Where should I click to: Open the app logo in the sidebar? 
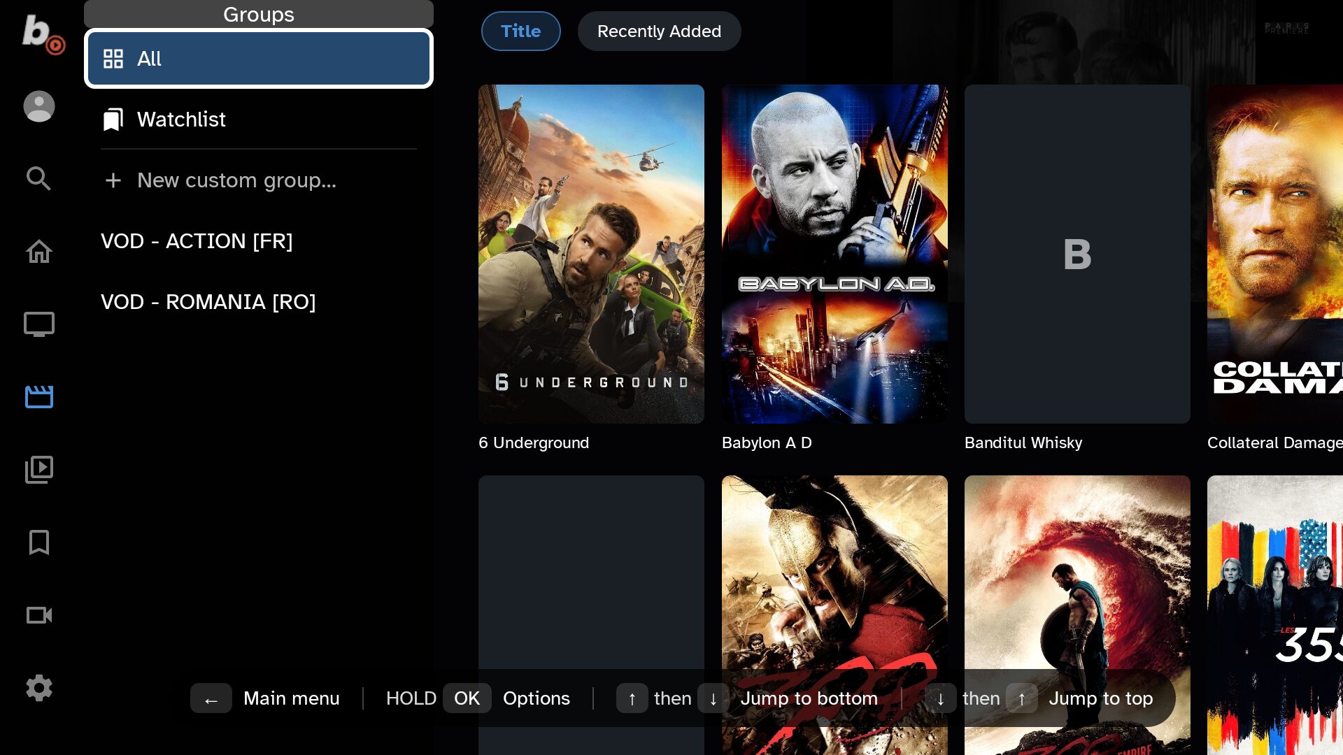tap(42, 34)
